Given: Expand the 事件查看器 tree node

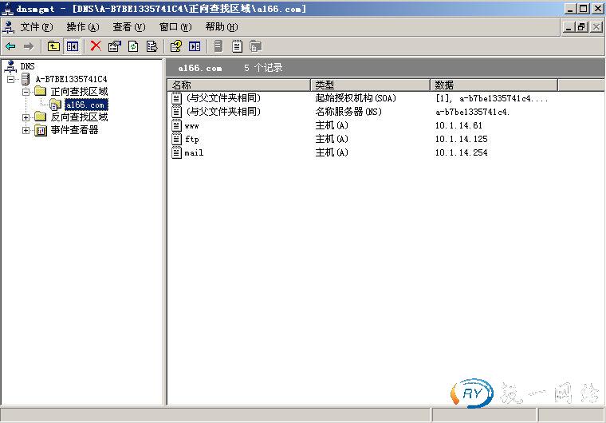Looking at the screenshot, I should tap(26, 130).
